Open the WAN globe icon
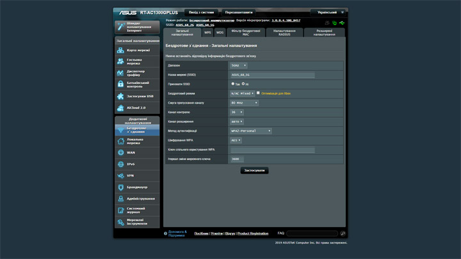Image resolution: width=461 pixels, height=259 pixels. pyautogui.click(x=120, y=152)
